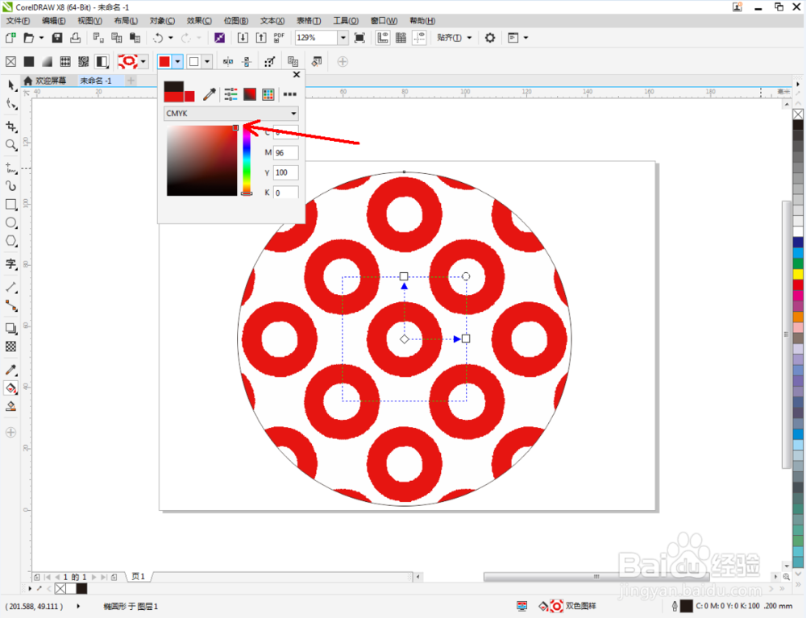Screen dimensions: 806x618
Task: Open the 贴齐 snap-to dropdown
Action: click(x=455, y=38)
